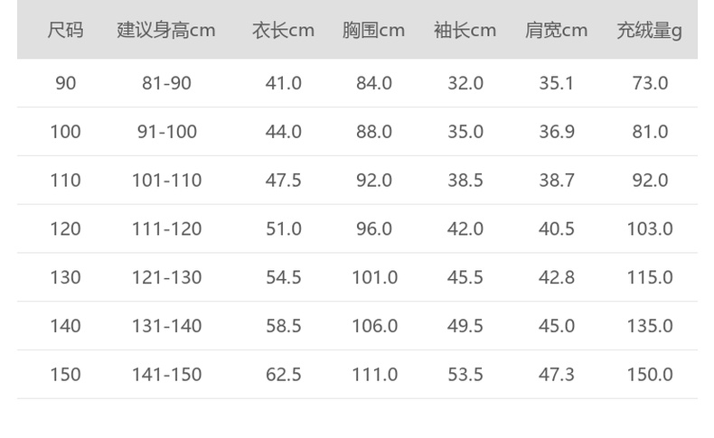Screen dimensions: 714x438
Task: Select the 35.1 shoulder width value
Action: (x=556, y=83)
